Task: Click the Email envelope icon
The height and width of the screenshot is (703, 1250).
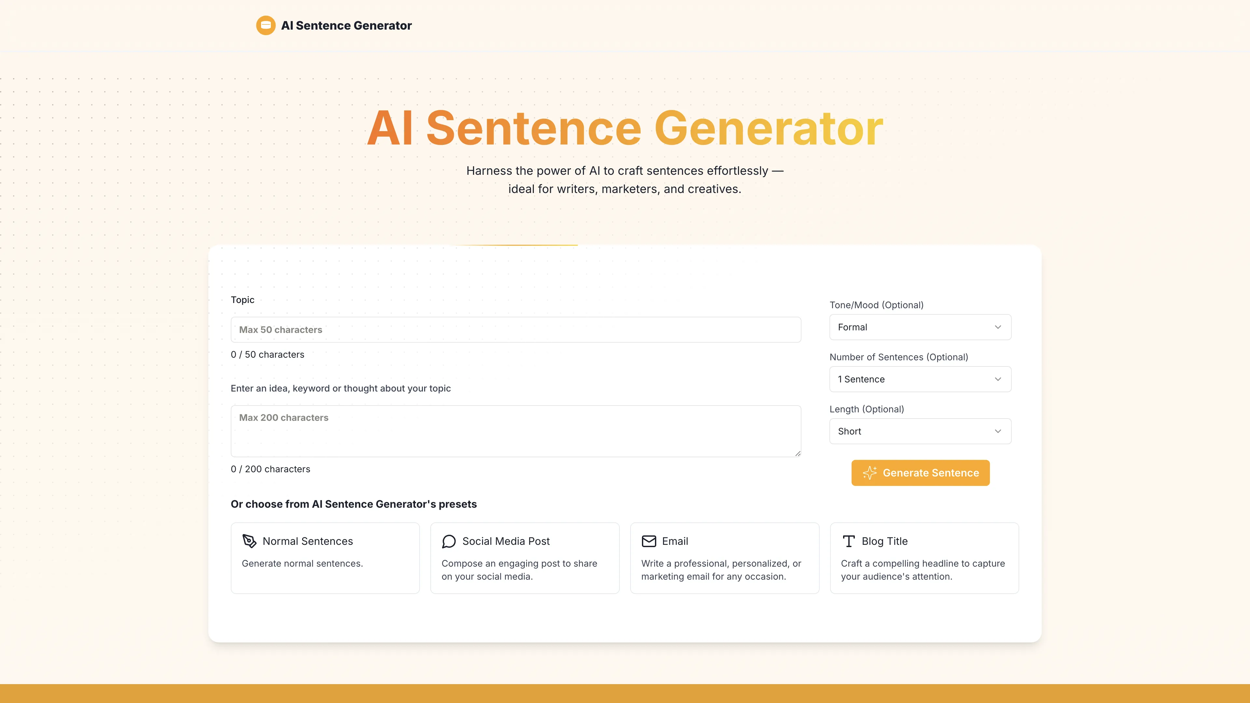Action: (x=649, y=541)
